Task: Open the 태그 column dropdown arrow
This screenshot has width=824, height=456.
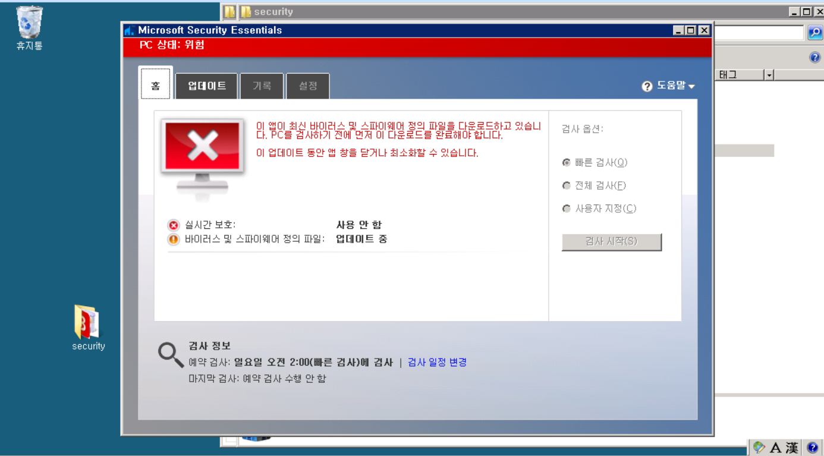Action: 769,75
